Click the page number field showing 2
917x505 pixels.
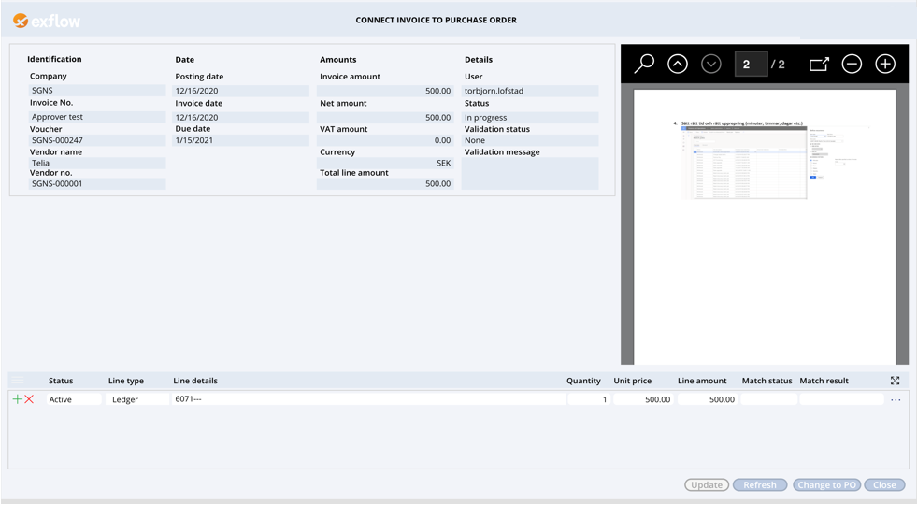click(751, 64)
